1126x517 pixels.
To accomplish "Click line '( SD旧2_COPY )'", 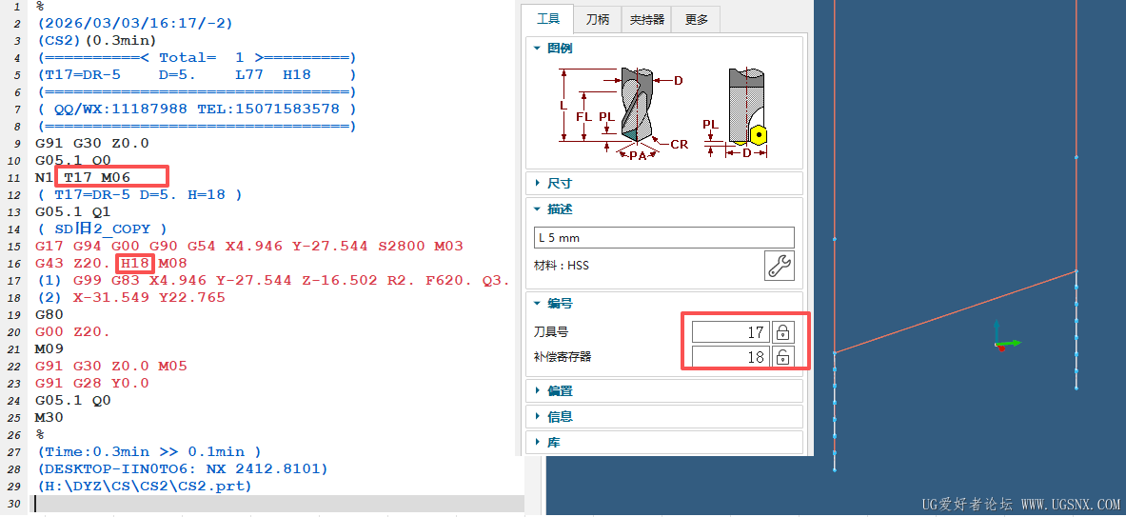I will (x=101, y=229).
